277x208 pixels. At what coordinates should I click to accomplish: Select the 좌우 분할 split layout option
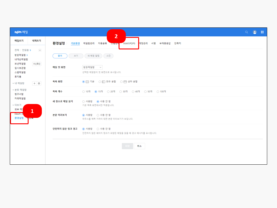click(100, 82)
